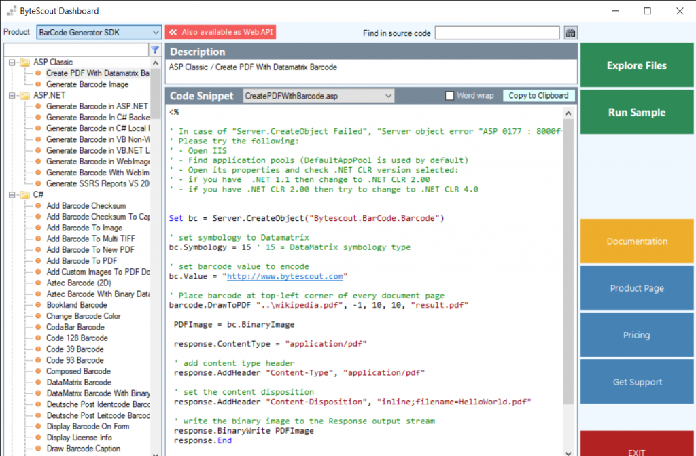696x456 pixels.
Task: Click the ASP Classic folder icon
Action: [x=25, y=62]
